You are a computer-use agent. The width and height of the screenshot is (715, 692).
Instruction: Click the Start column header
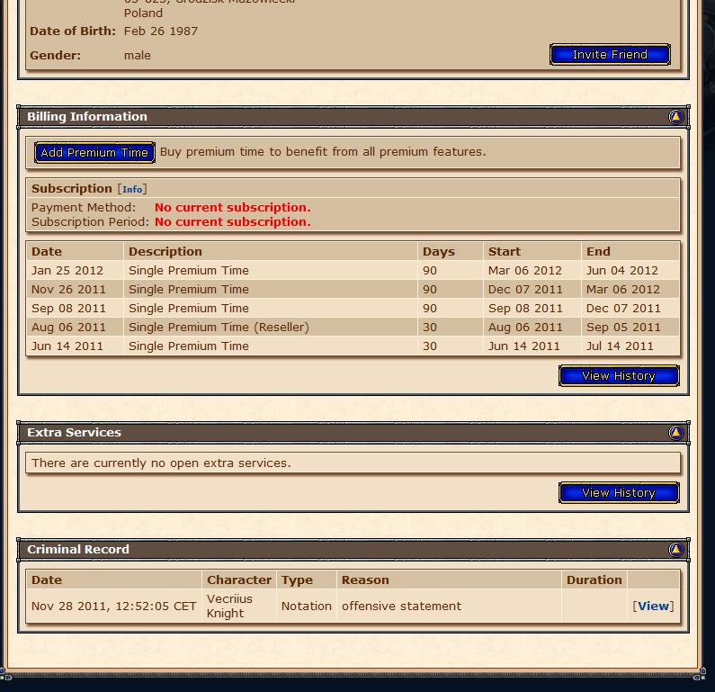pyautogui.click(x=505, y=252)
